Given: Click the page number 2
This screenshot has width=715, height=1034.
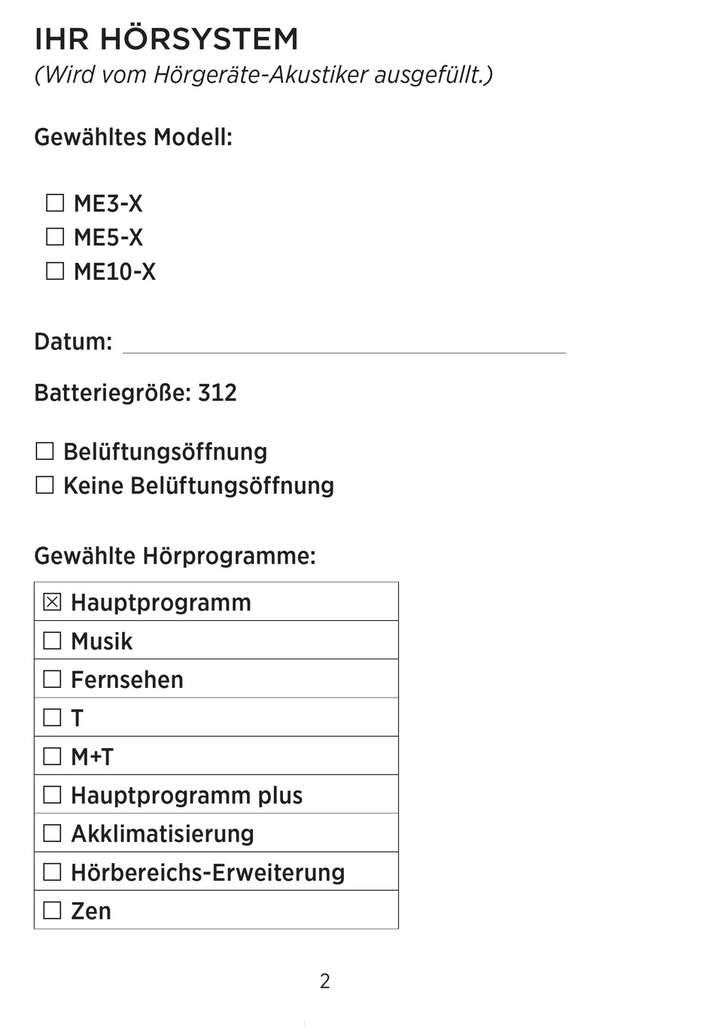Looking at the screenshot, I should coord(325,981).
